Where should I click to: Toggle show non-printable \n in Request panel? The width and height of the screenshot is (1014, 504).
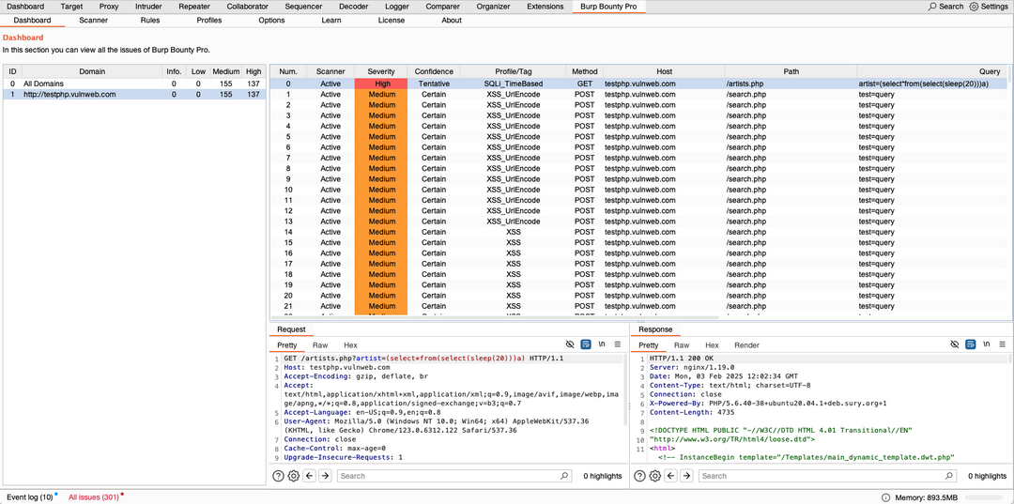click(601, 344)
